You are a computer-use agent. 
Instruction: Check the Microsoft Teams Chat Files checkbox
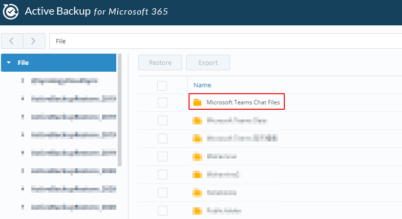tap(162, 102)
